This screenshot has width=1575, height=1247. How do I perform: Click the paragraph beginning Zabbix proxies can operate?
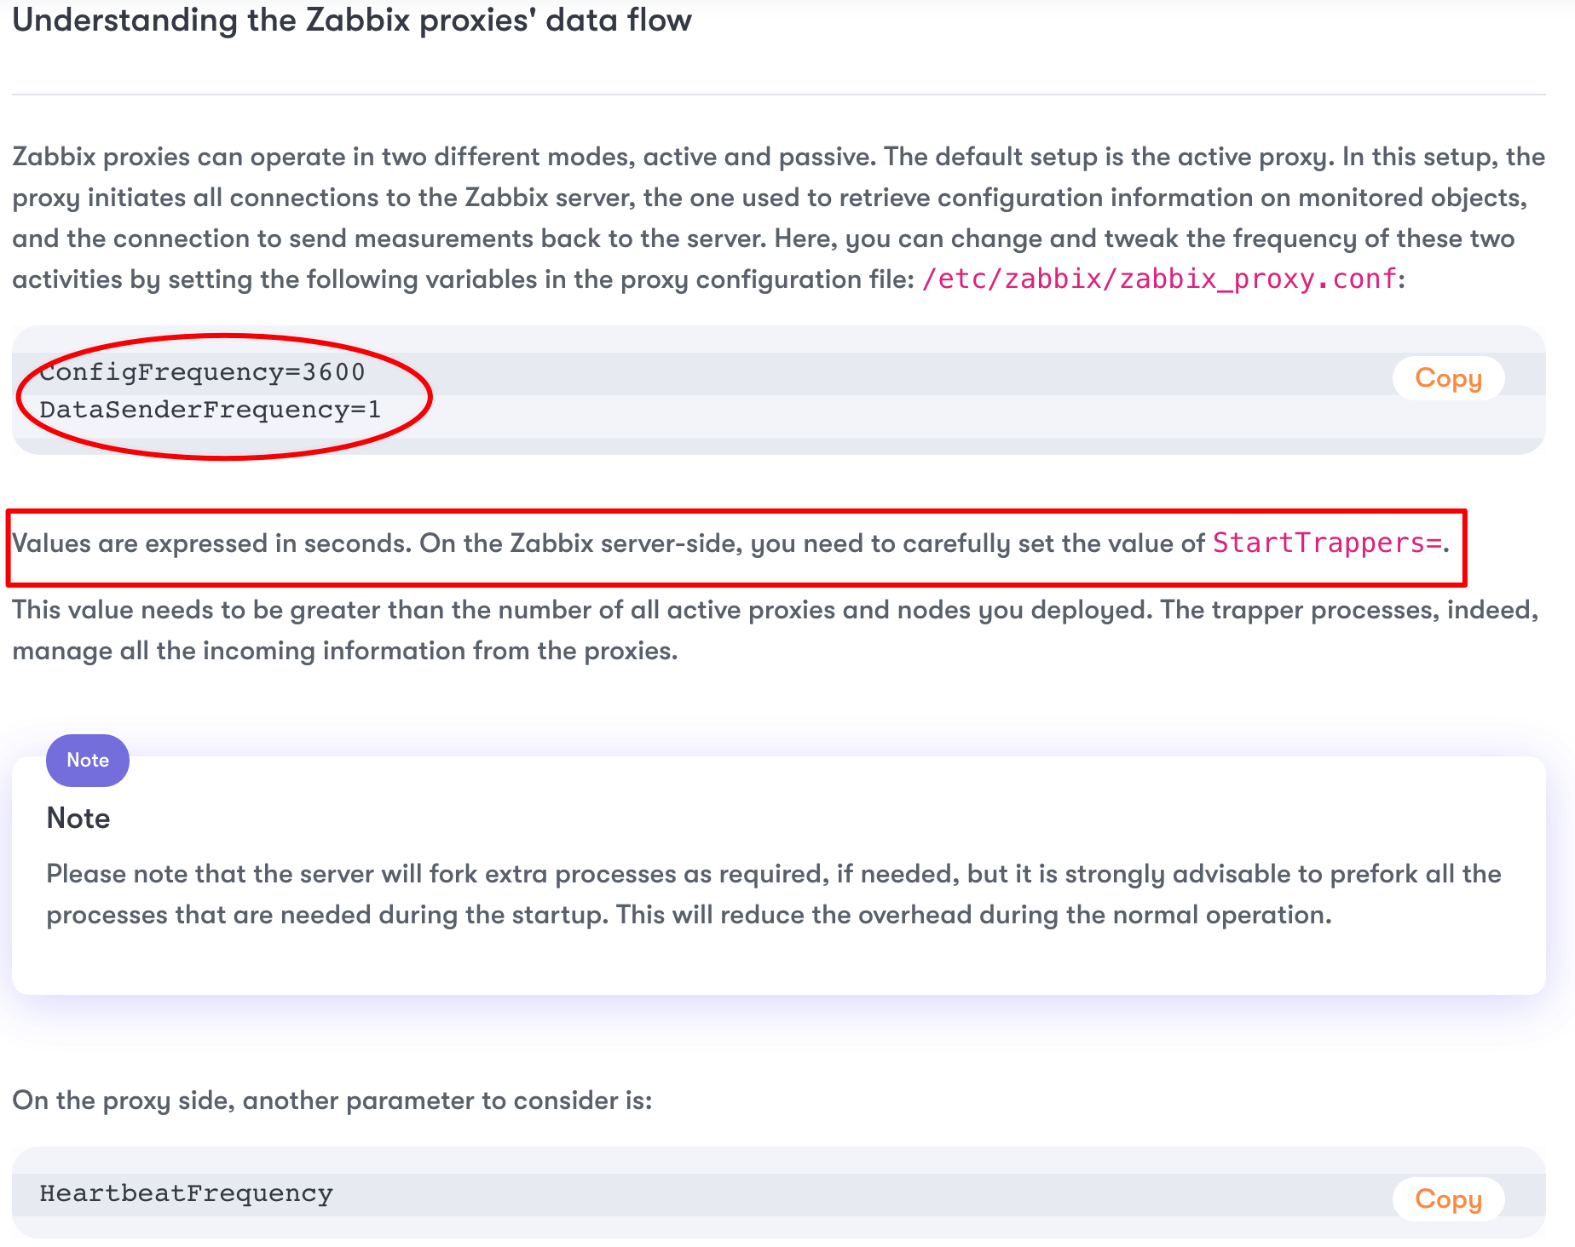point(779,218)
